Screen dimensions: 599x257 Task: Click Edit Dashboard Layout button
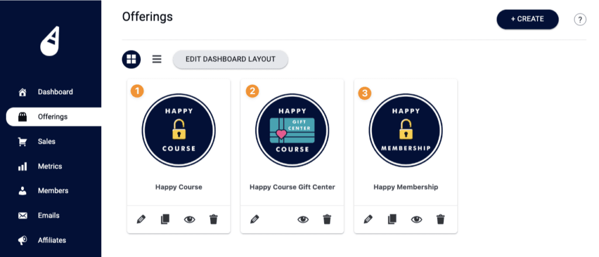pos(230,59)
